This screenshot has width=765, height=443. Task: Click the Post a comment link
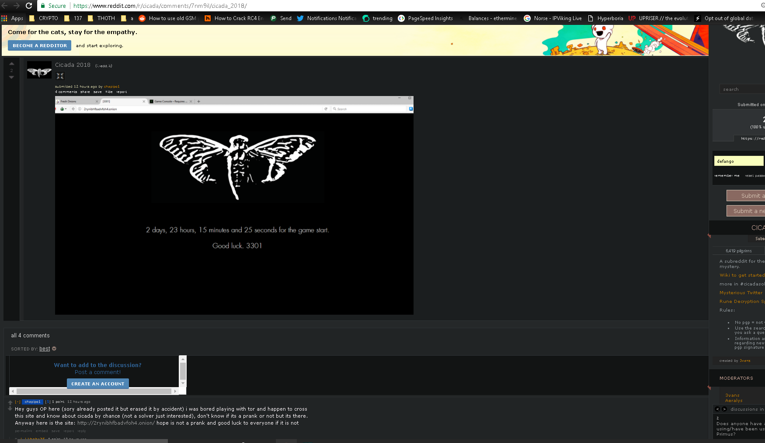[97, 372]
